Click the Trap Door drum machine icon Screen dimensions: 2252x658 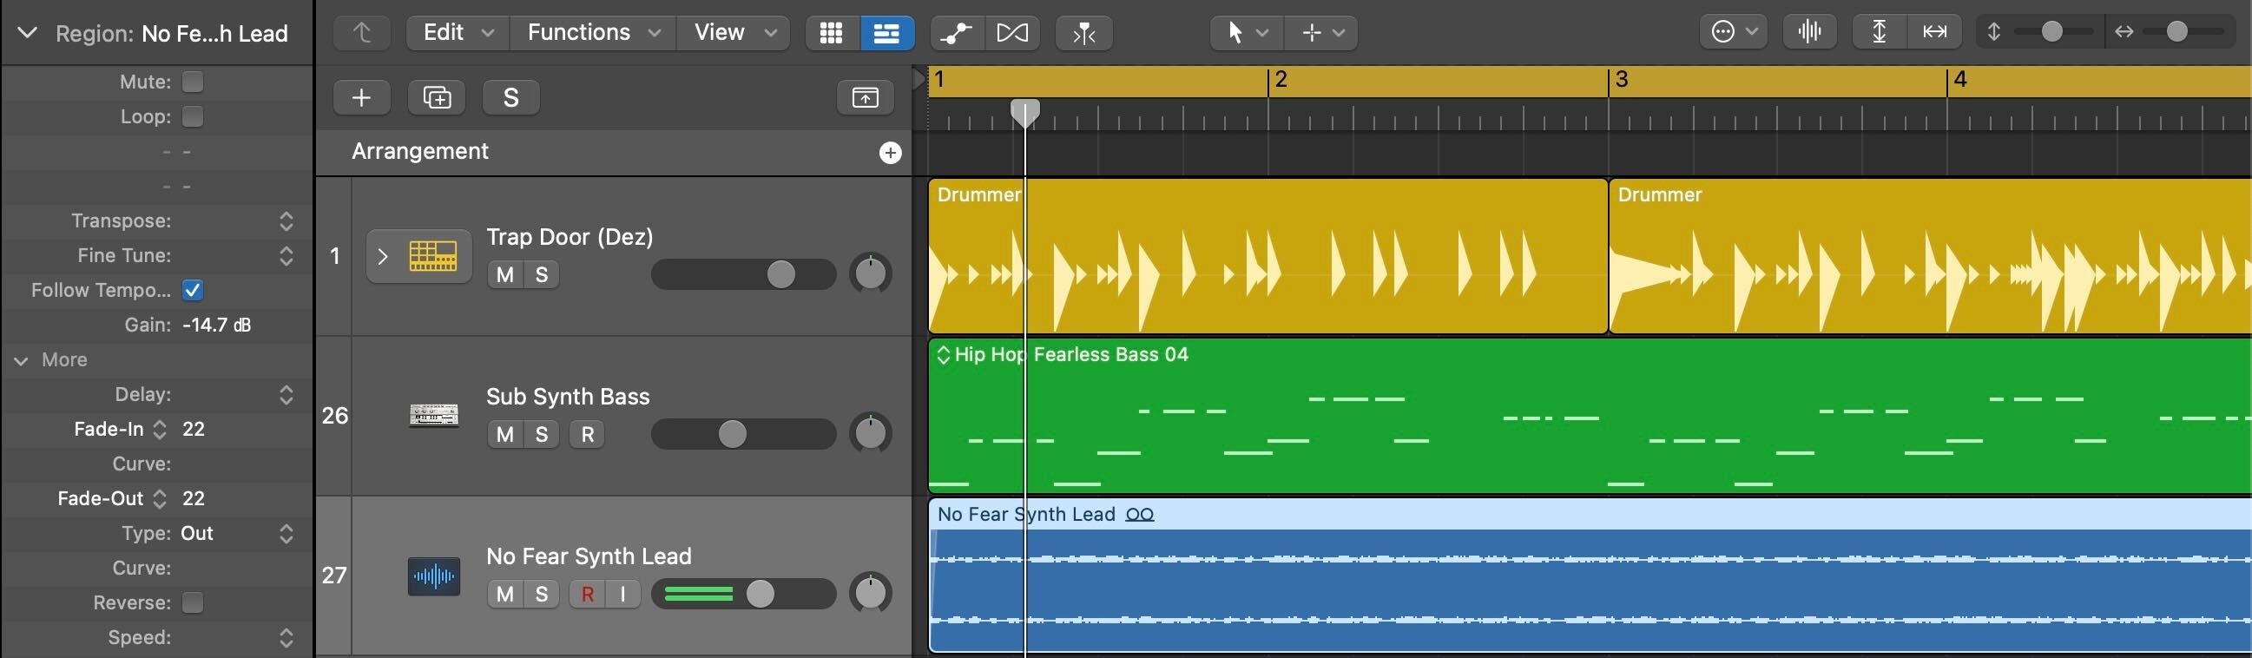click(432, 256)
